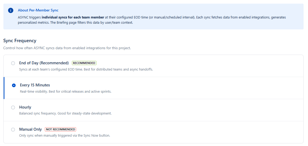Click the 'Only sync when manually triggered' description
Viewport: 308px width, 146px height.
[x=65, y=136]
